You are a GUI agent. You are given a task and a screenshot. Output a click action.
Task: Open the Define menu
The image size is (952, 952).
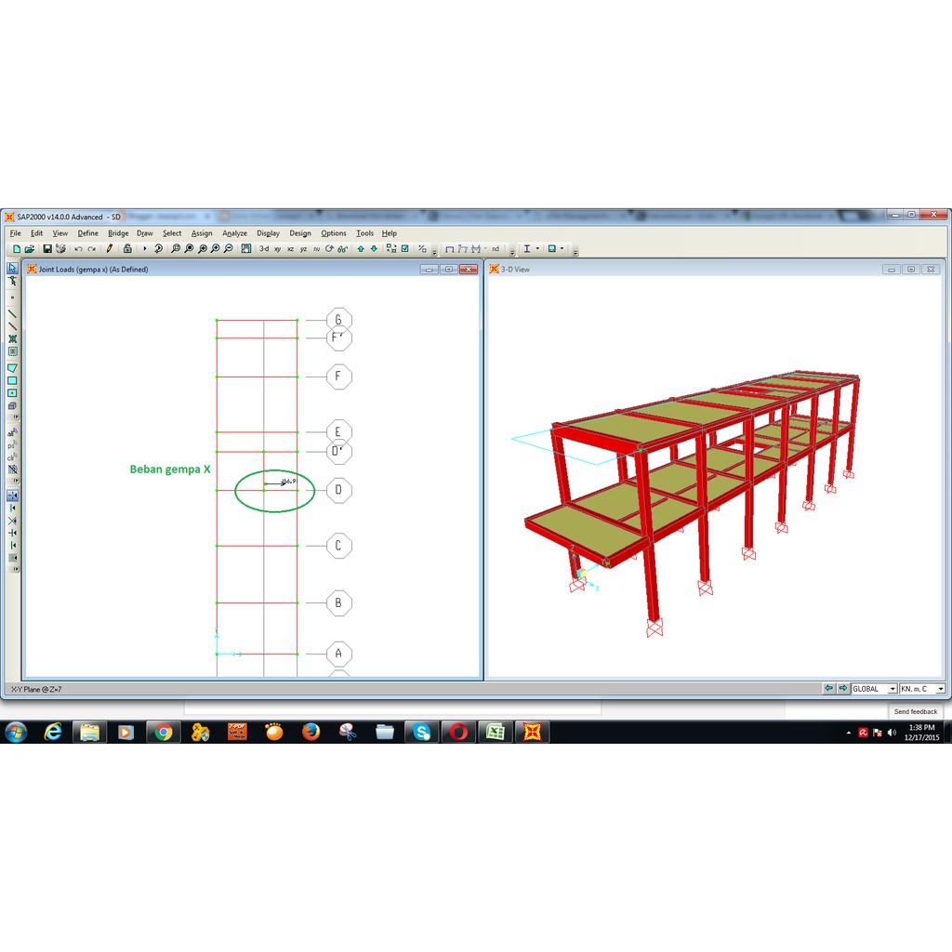point(87,233)
